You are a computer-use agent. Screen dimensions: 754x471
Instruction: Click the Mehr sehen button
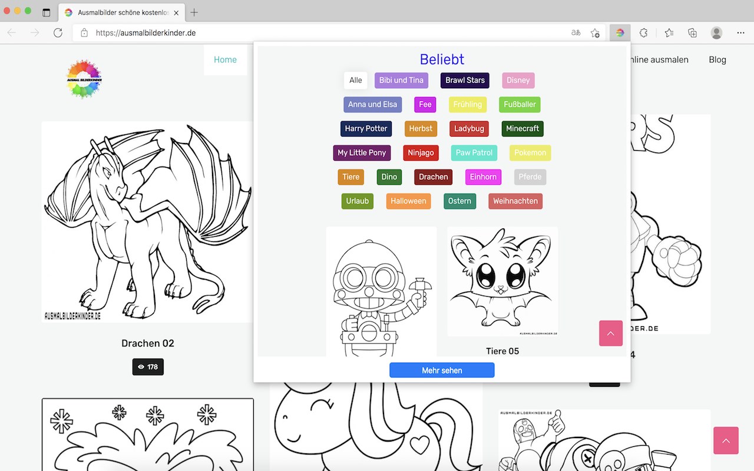442,370
